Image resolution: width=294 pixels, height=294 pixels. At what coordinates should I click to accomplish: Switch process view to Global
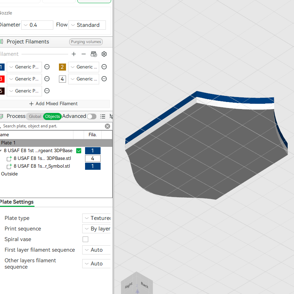[x=35, y=116]
